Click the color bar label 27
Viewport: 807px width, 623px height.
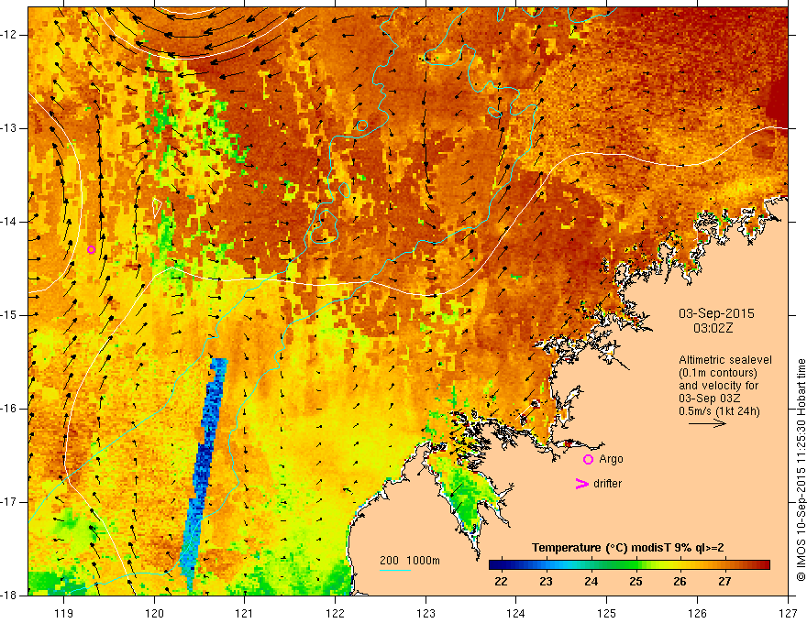724,582
